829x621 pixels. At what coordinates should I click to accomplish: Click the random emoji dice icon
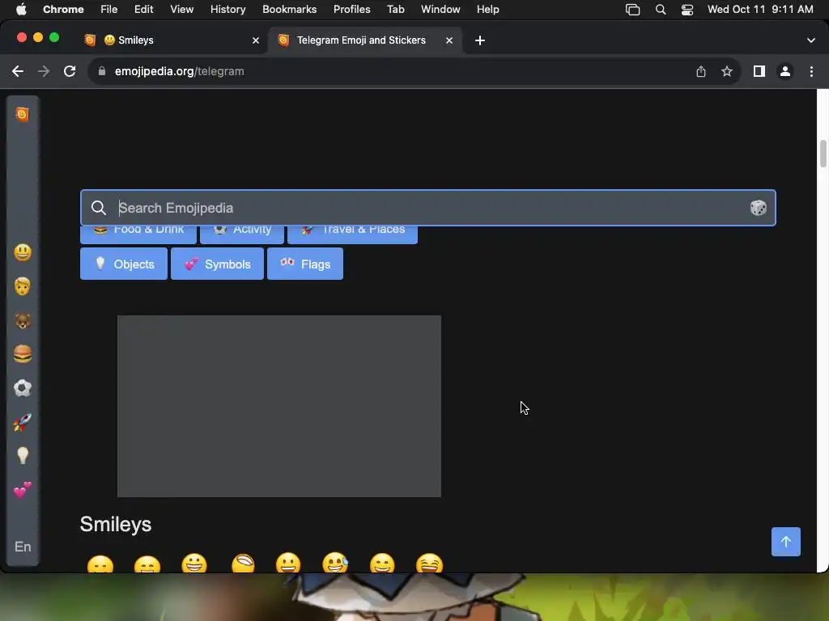[x=758, y=208]
